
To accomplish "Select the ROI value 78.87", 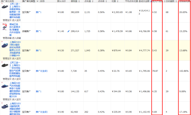I will 155,71.
